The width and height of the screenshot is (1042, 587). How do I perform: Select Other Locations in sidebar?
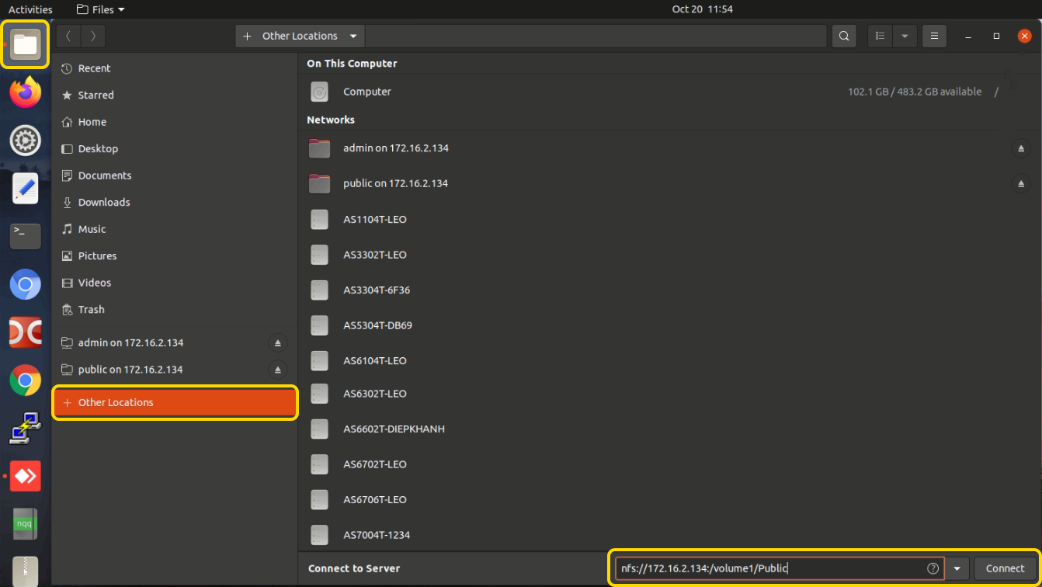[175, 402]
